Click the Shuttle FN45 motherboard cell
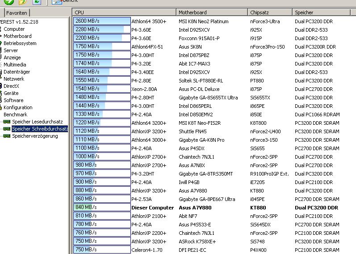Viewport: 356px width, 254px height. point(193,131)
